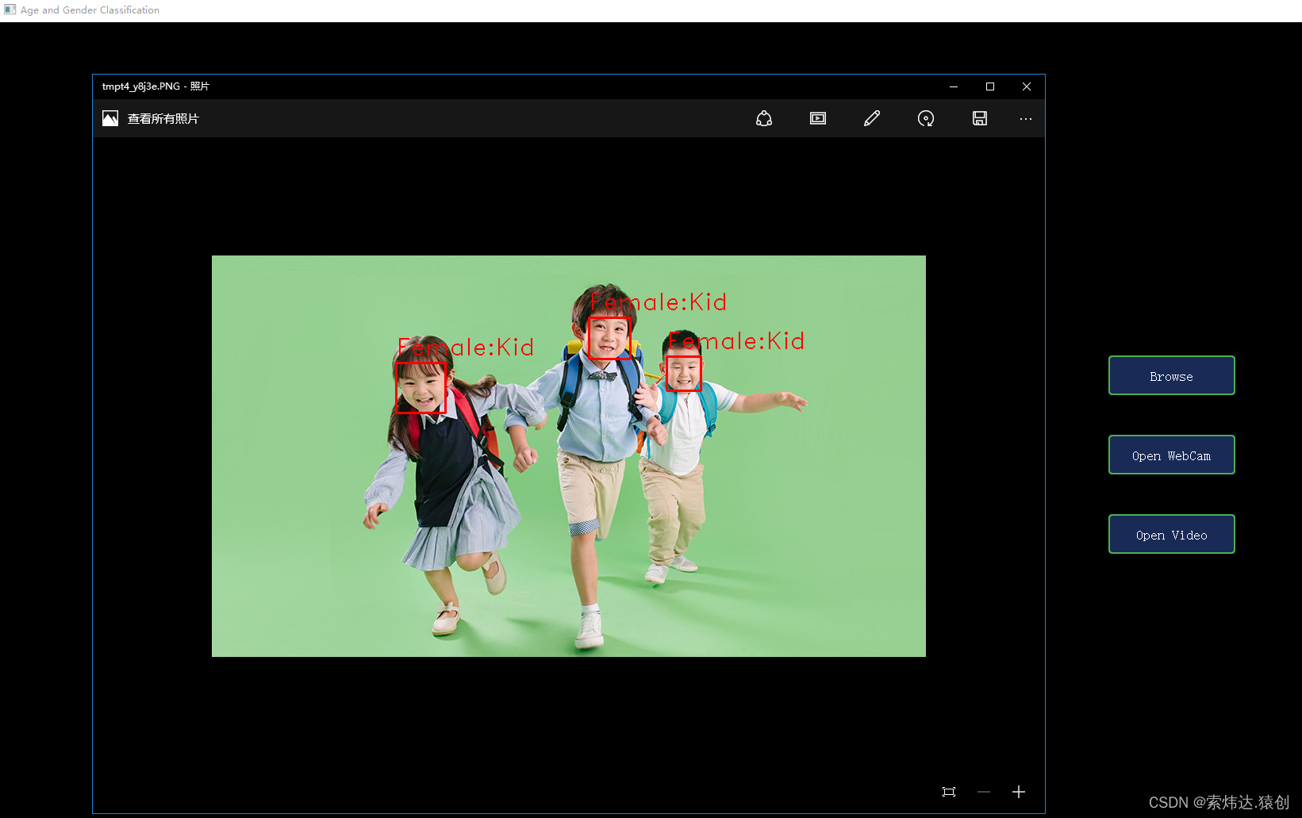Start a slideshow of the photo
Image resolution: width=1302 pixels, height=818 pixels.
[x=818, y=117]
